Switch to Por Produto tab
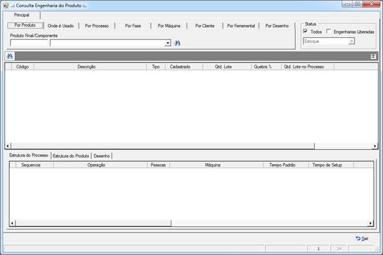 (x=25, y=25)
